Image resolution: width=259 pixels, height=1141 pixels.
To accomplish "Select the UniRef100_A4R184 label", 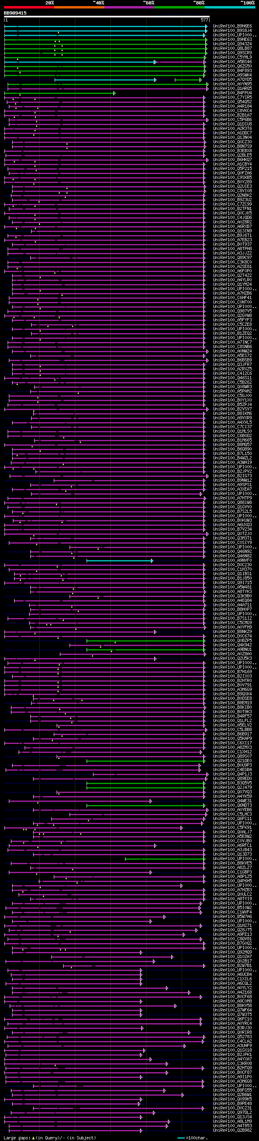I will tap(232, 106).
